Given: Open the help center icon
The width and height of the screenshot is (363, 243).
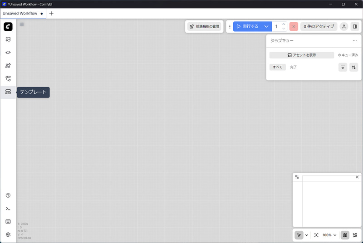Looking at the screenshot, I should (x=8, y=195).
